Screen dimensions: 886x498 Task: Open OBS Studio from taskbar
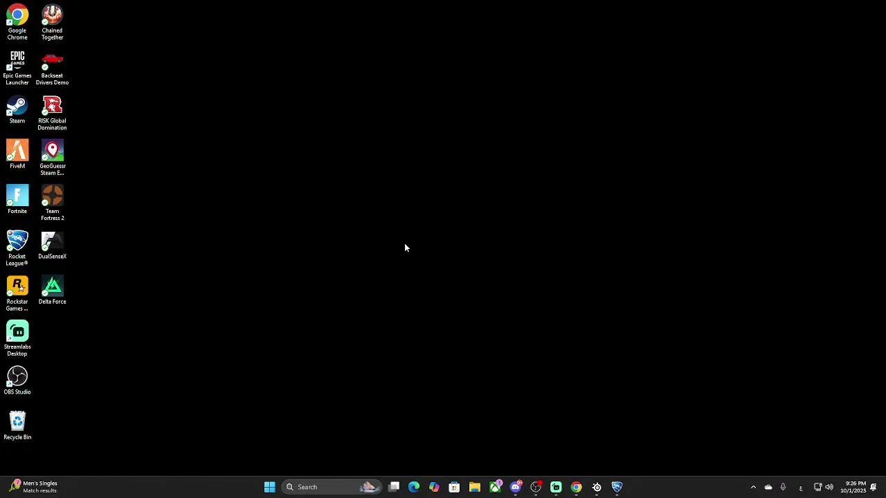536,487
